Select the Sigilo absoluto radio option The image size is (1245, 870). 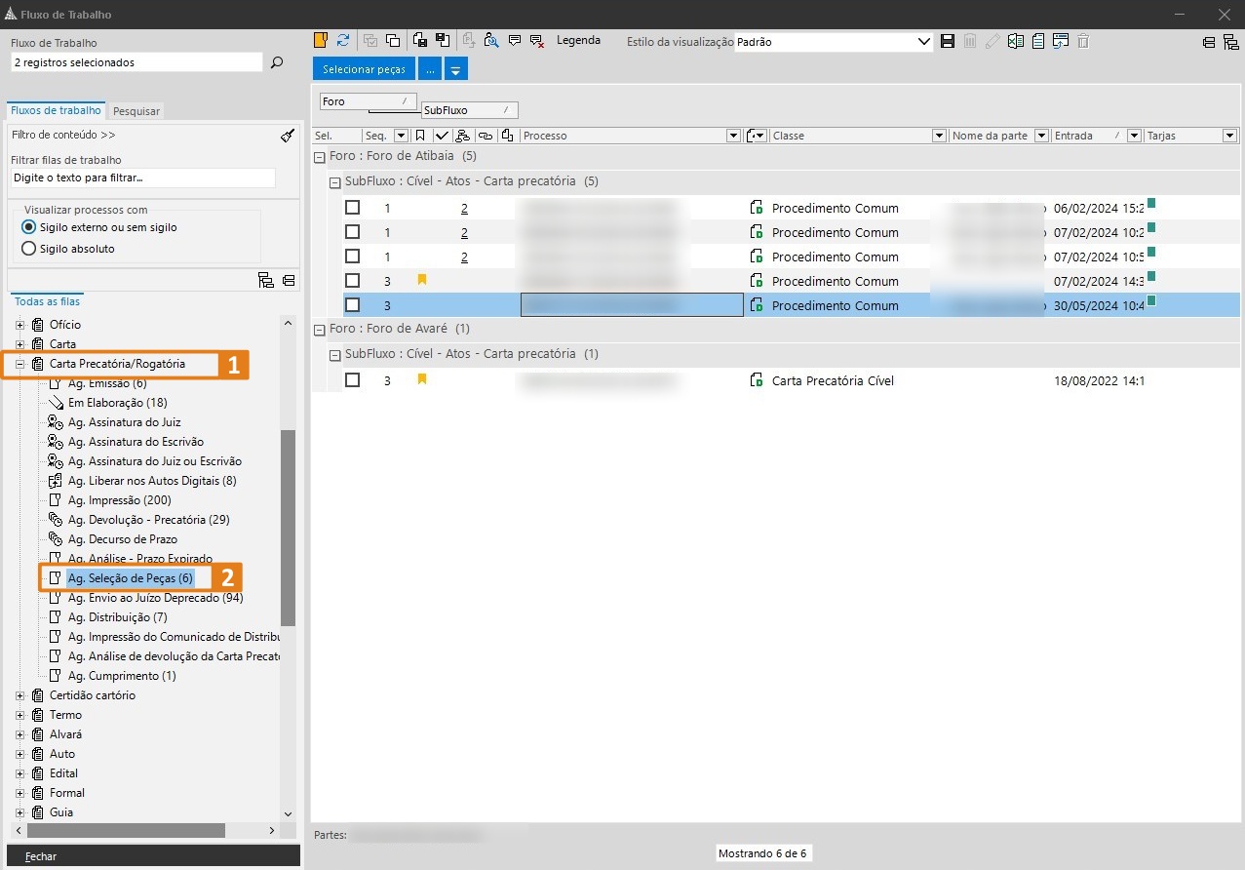point(29,249)
